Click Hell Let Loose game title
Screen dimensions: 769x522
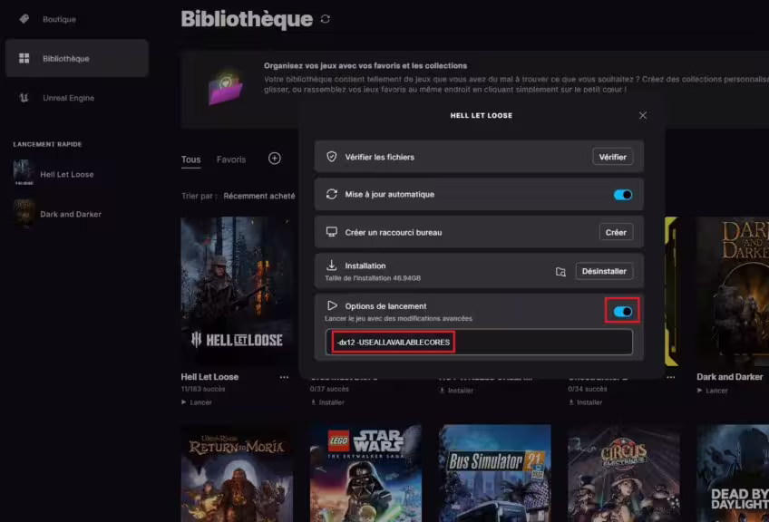click(209, 377)
